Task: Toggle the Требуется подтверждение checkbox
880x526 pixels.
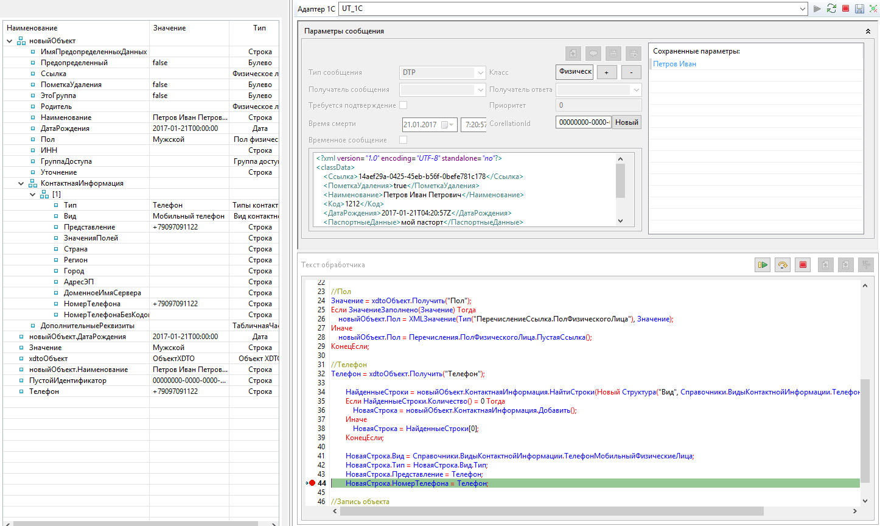Action: tap(403, 106)
